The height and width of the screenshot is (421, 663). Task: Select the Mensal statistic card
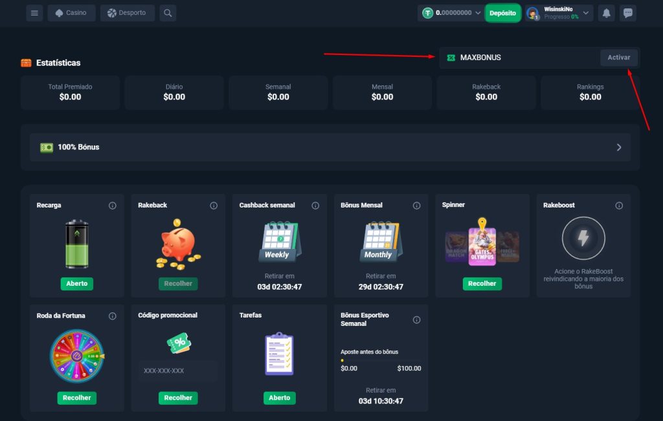(x=382, y=92)
